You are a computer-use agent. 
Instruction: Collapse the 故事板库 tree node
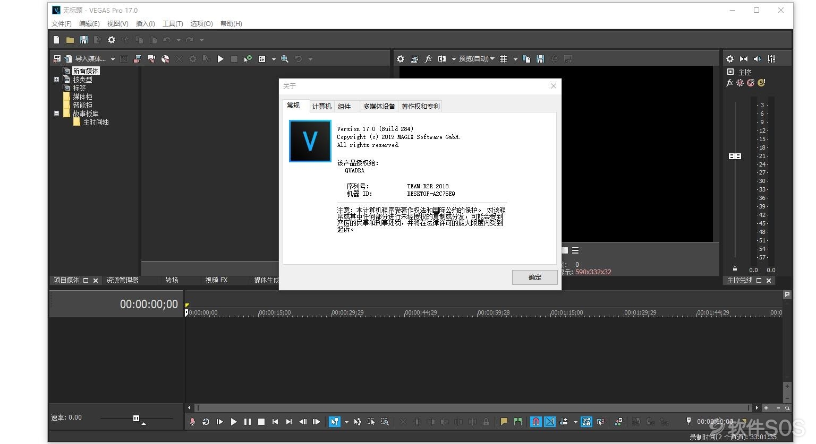[x=56, y=114]
